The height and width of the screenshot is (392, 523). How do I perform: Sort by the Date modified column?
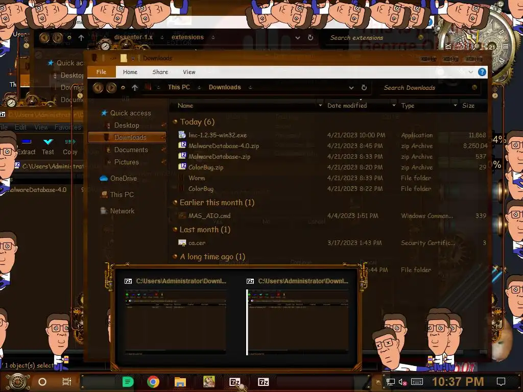coord(347,106)
